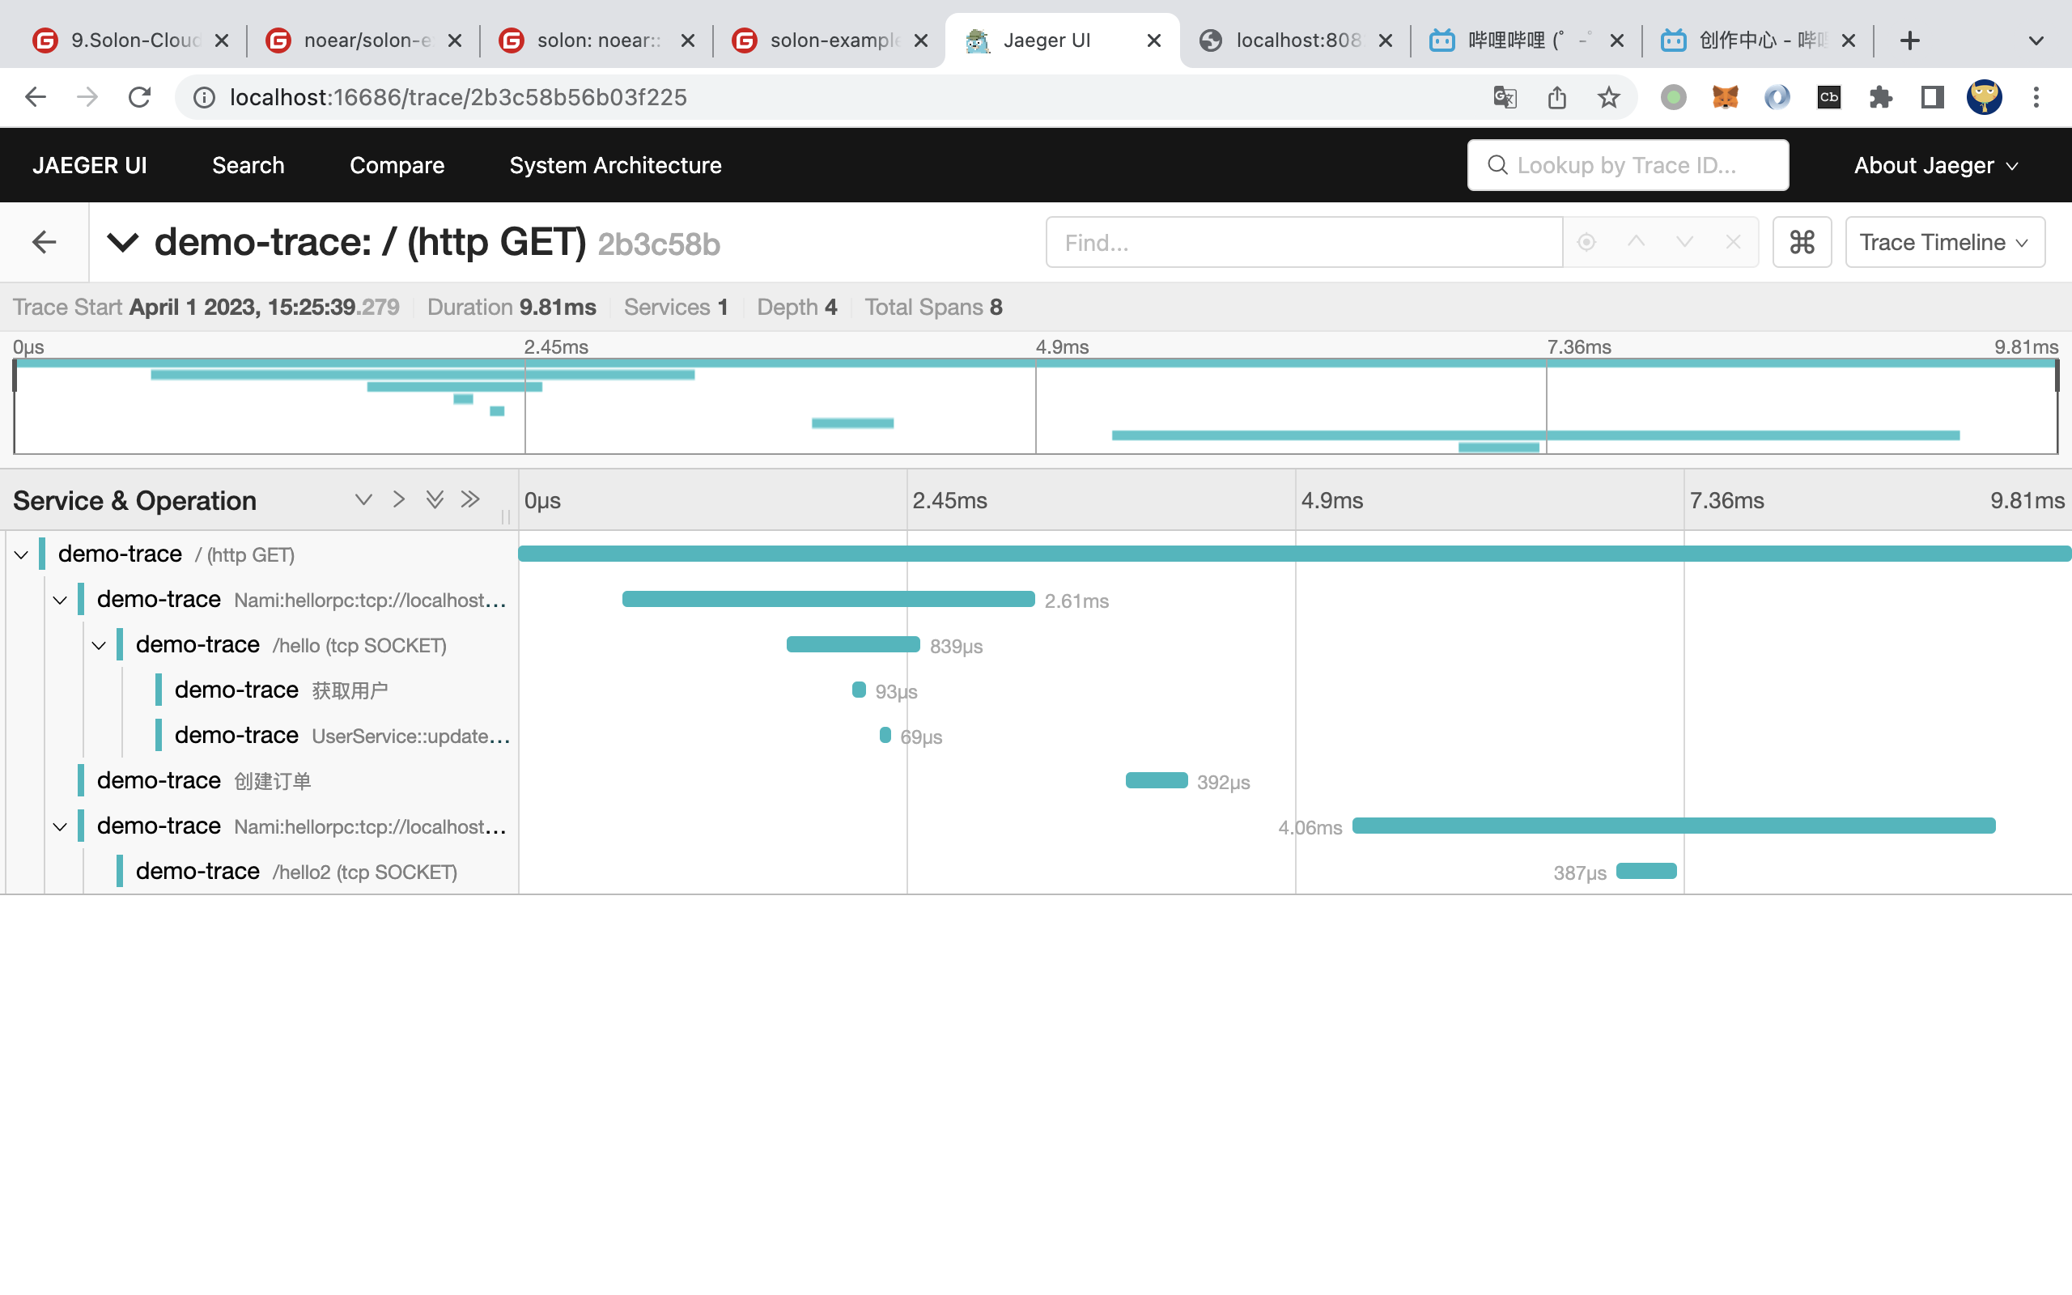Click Lookup by Trace ID field
This screenshot has width=2072, height=1295.
1628,165
